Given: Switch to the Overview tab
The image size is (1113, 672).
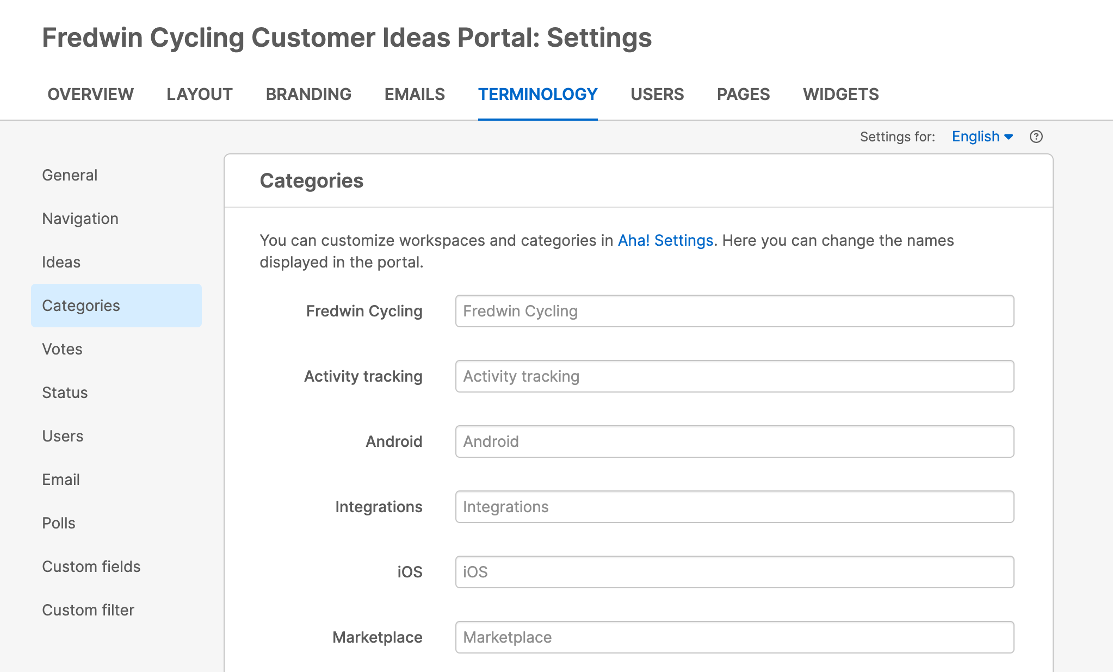Looking at the screenshot, I should click(90, 94).
